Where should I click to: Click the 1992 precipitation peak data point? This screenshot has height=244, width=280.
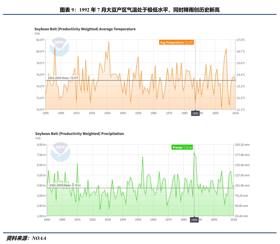(x=194, y=154)
